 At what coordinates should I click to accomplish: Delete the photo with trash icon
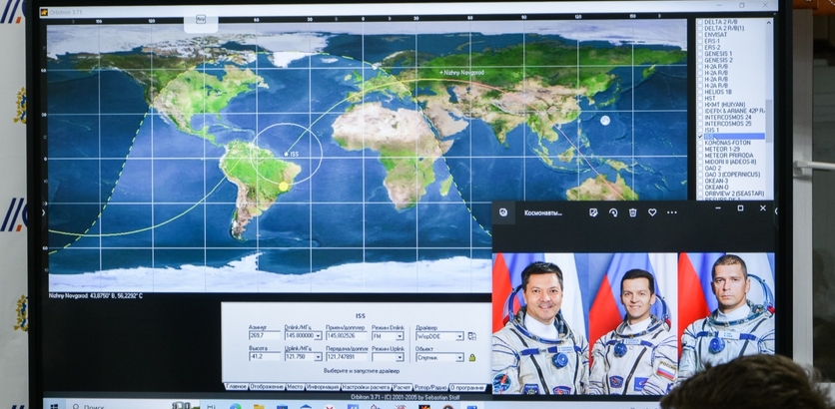632,212
